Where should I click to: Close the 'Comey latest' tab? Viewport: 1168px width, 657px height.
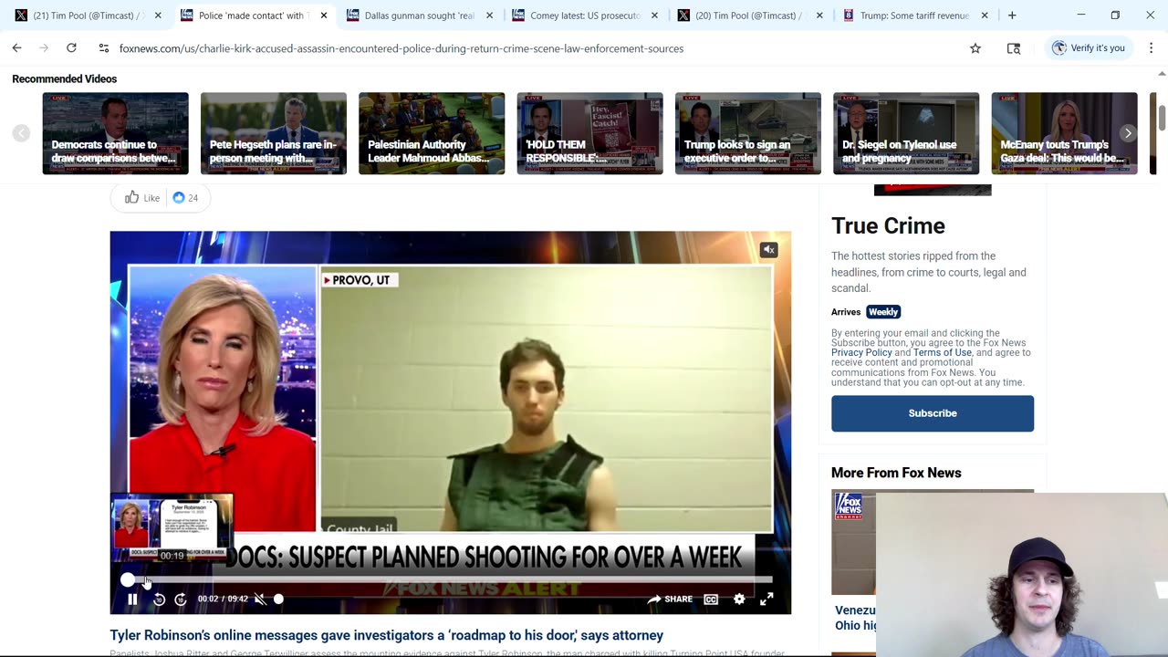[x=654, y=16]
